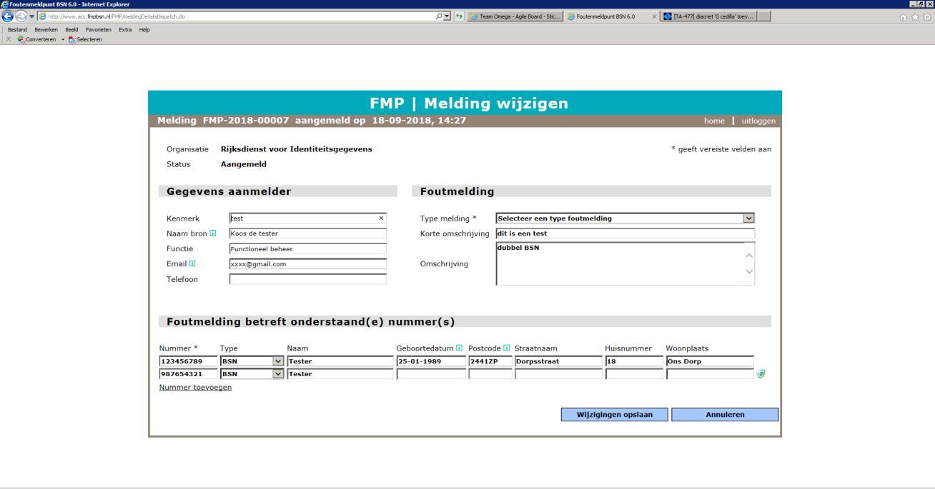Click the home link in the header

click(714, 121)
